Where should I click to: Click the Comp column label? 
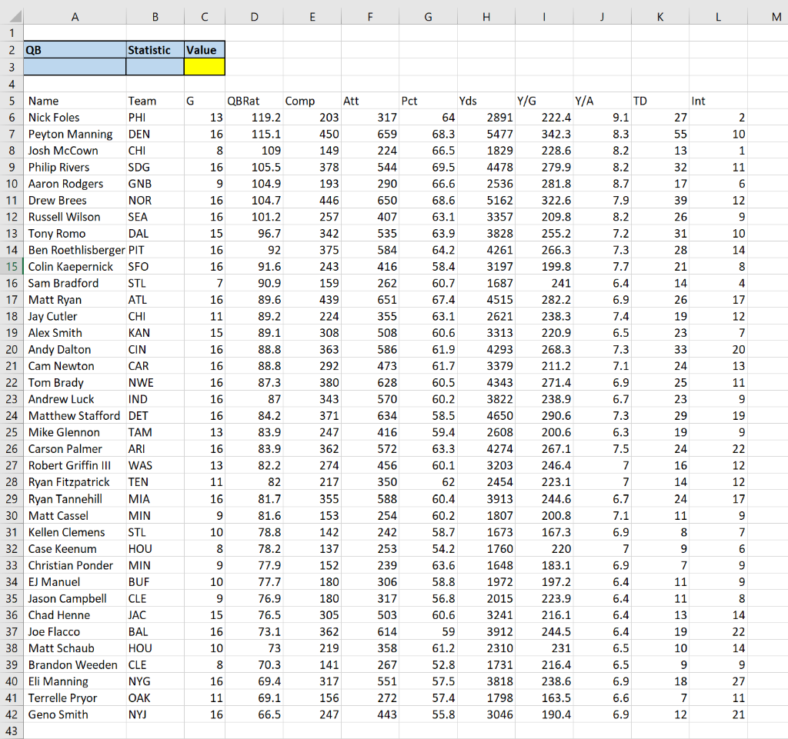coord(300,101)
